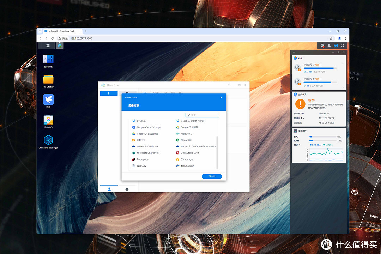Open the DSM main menu grid icon
The image size is (381, 254).
(48, 46)
